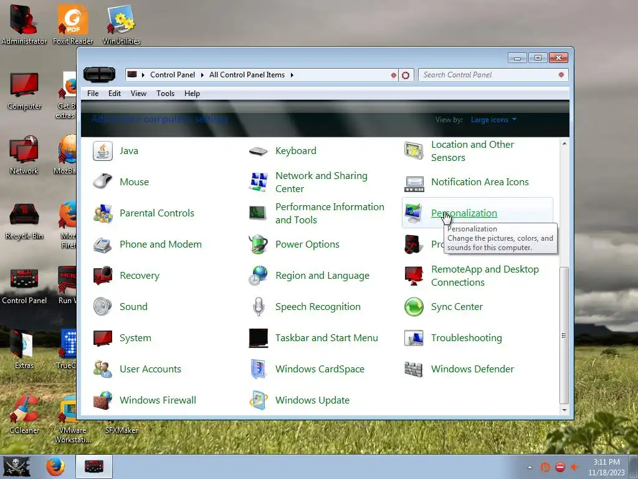The height and width of the screenshot is (479, 638).
Task: Click the Mouse settings icon
Action: click(x=103, y=181)
